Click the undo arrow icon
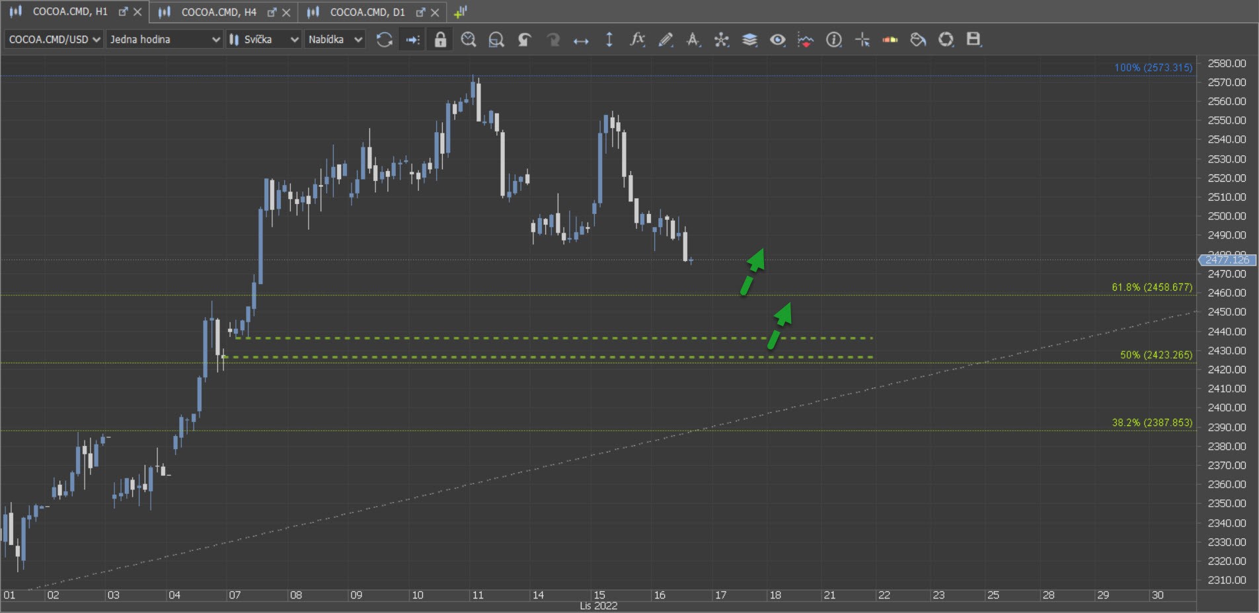The height and width of the screenshot is (613, 1259). (524, 40)
